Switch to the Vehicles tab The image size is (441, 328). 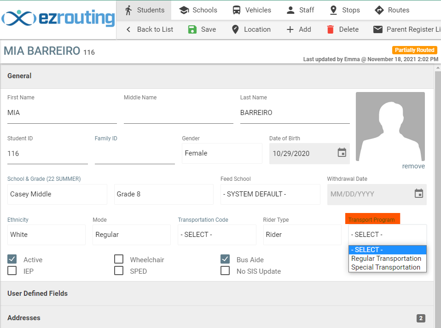click(251, 10)
